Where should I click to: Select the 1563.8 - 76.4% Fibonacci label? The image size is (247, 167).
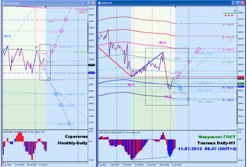coord(206,91)
